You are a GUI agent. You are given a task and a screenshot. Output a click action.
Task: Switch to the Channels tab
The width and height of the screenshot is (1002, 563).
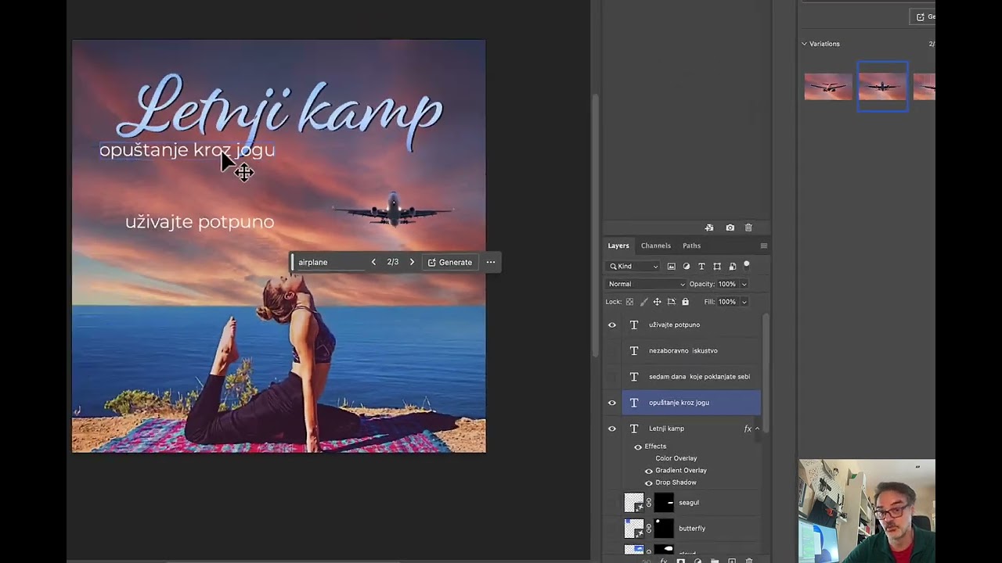click(x=656, y=246)
